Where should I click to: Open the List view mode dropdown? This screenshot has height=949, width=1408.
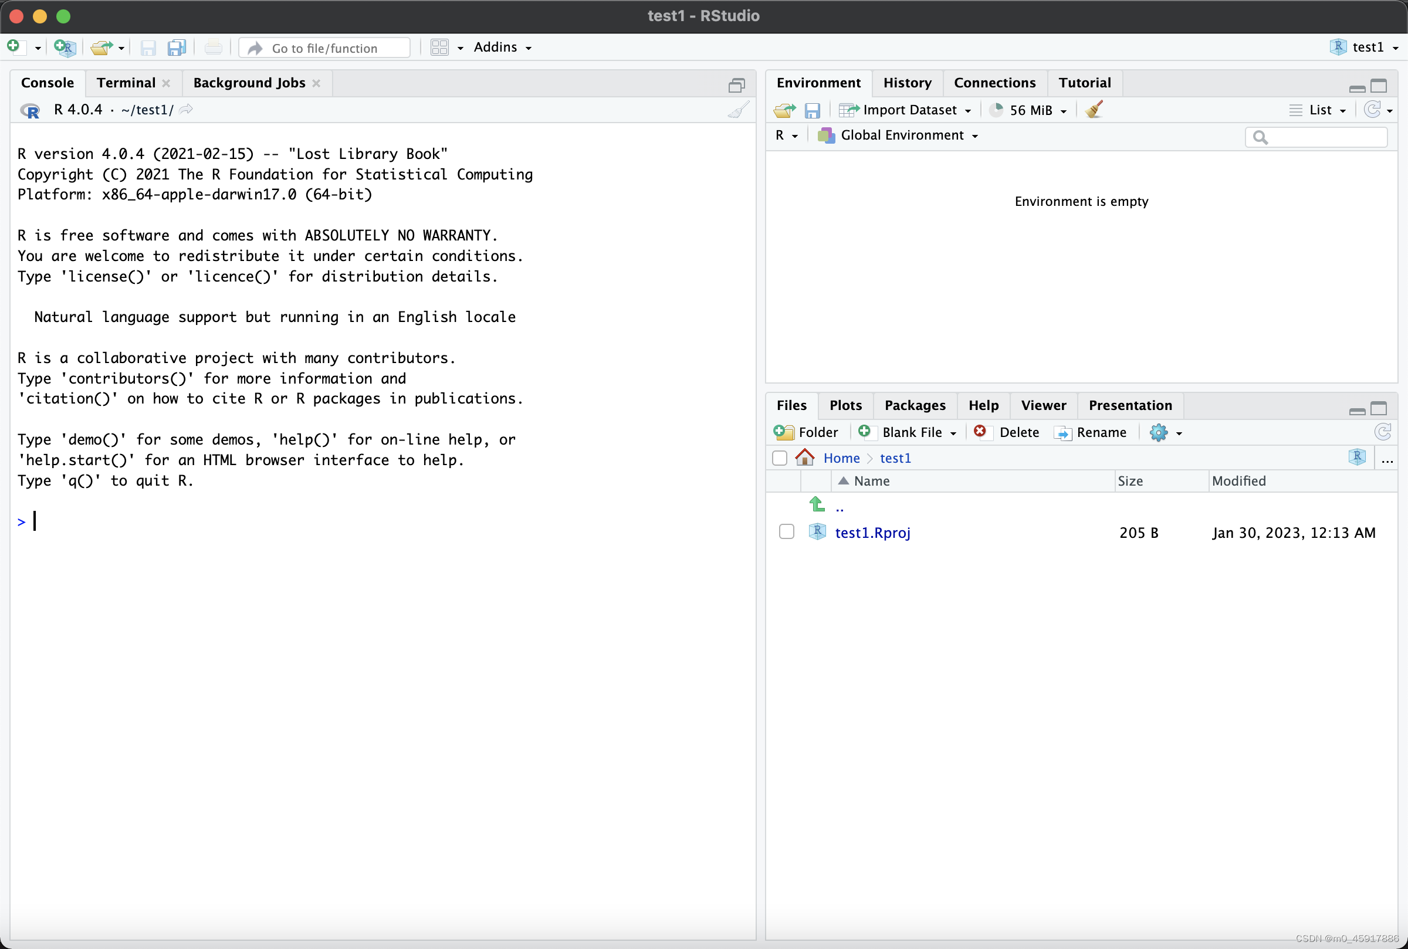tap(1319, 110)
